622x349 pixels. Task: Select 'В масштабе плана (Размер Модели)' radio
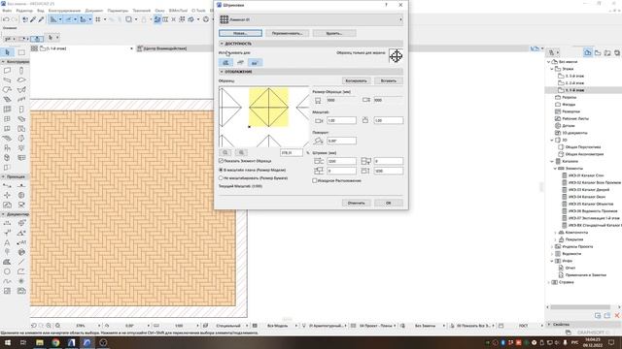[x=221, y=170]
